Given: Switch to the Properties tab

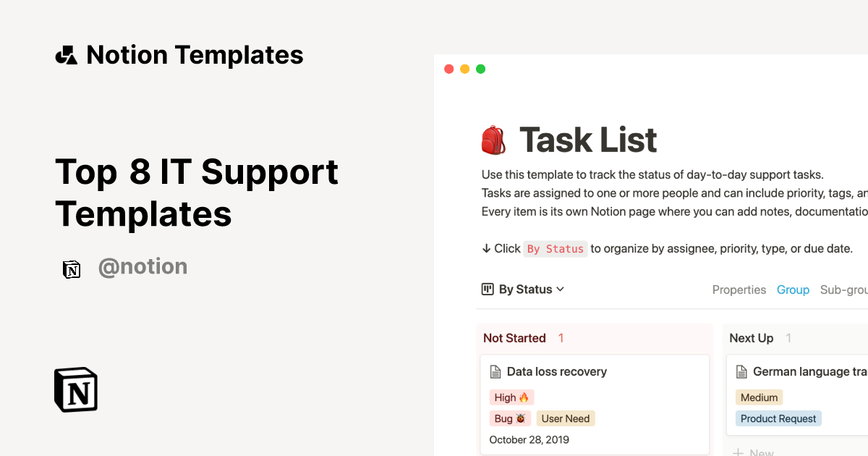Looking at the screenshot, I should [x=739, y=290].
